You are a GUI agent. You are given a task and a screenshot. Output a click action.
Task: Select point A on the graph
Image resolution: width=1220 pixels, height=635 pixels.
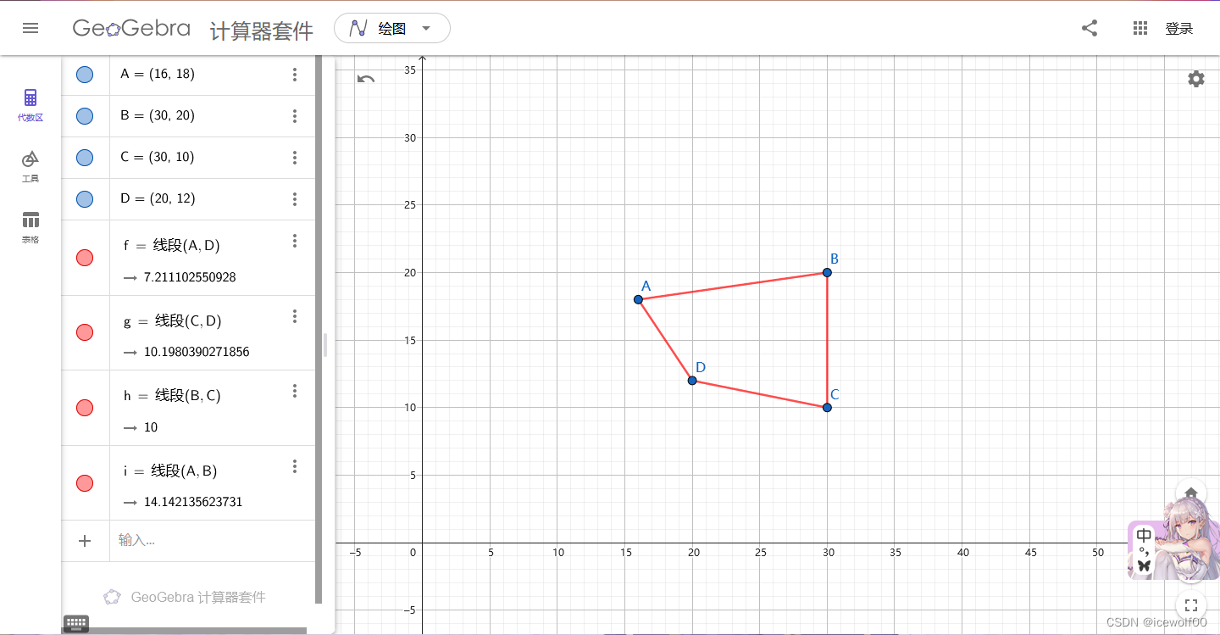point(638,299)
